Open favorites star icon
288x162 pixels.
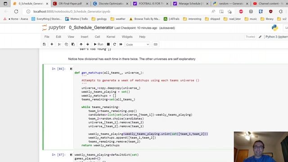click(229, 12)
